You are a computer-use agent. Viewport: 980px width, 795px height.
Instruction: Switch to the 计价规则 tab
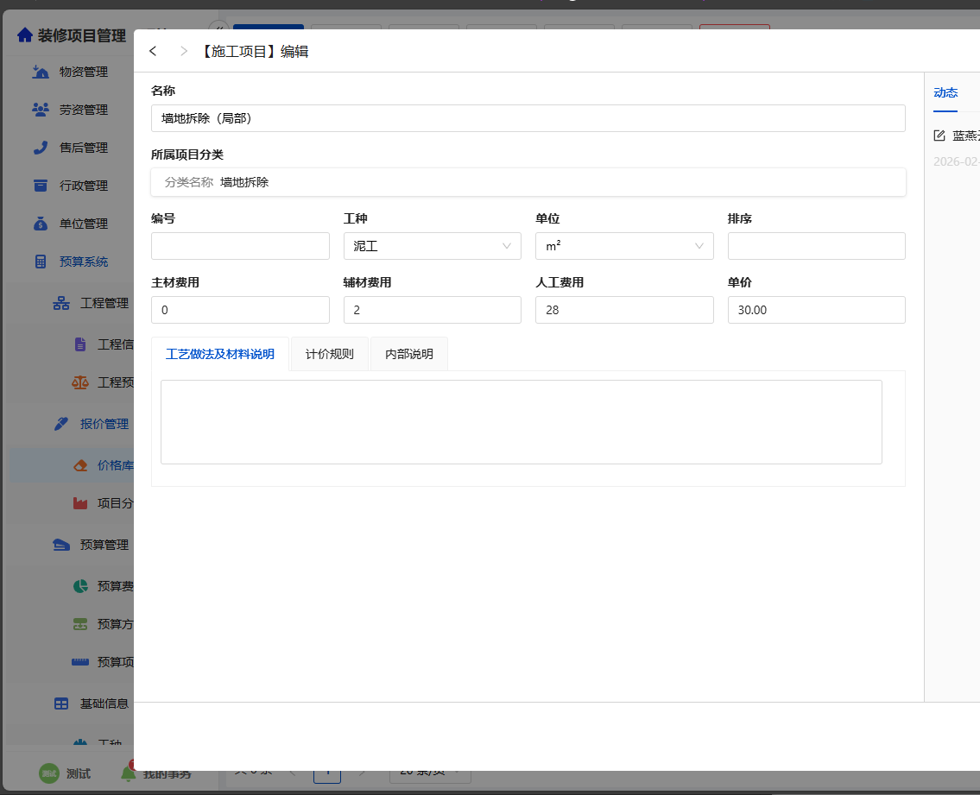click(329, 354)
